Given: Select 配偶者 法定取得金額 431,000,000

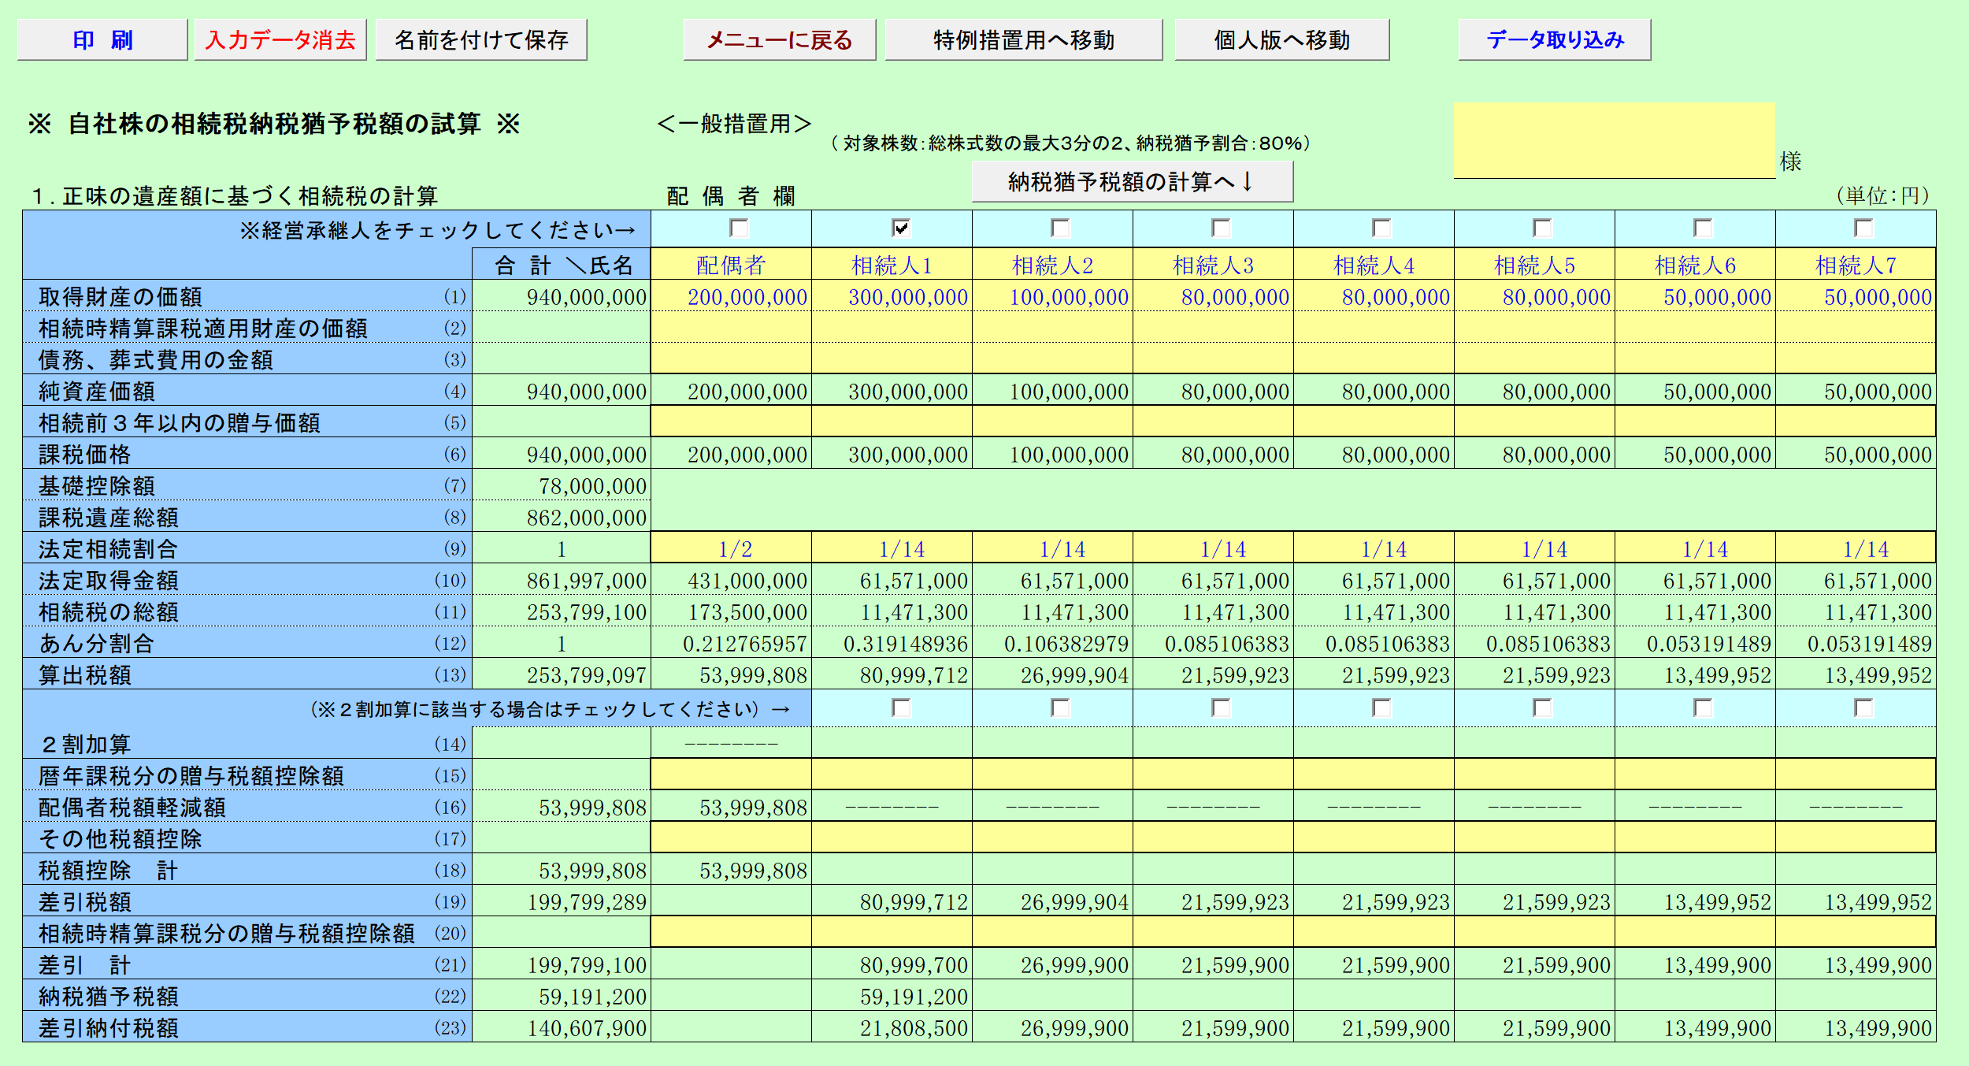Looking at the screenshot, I should click(x=731, y=580).
